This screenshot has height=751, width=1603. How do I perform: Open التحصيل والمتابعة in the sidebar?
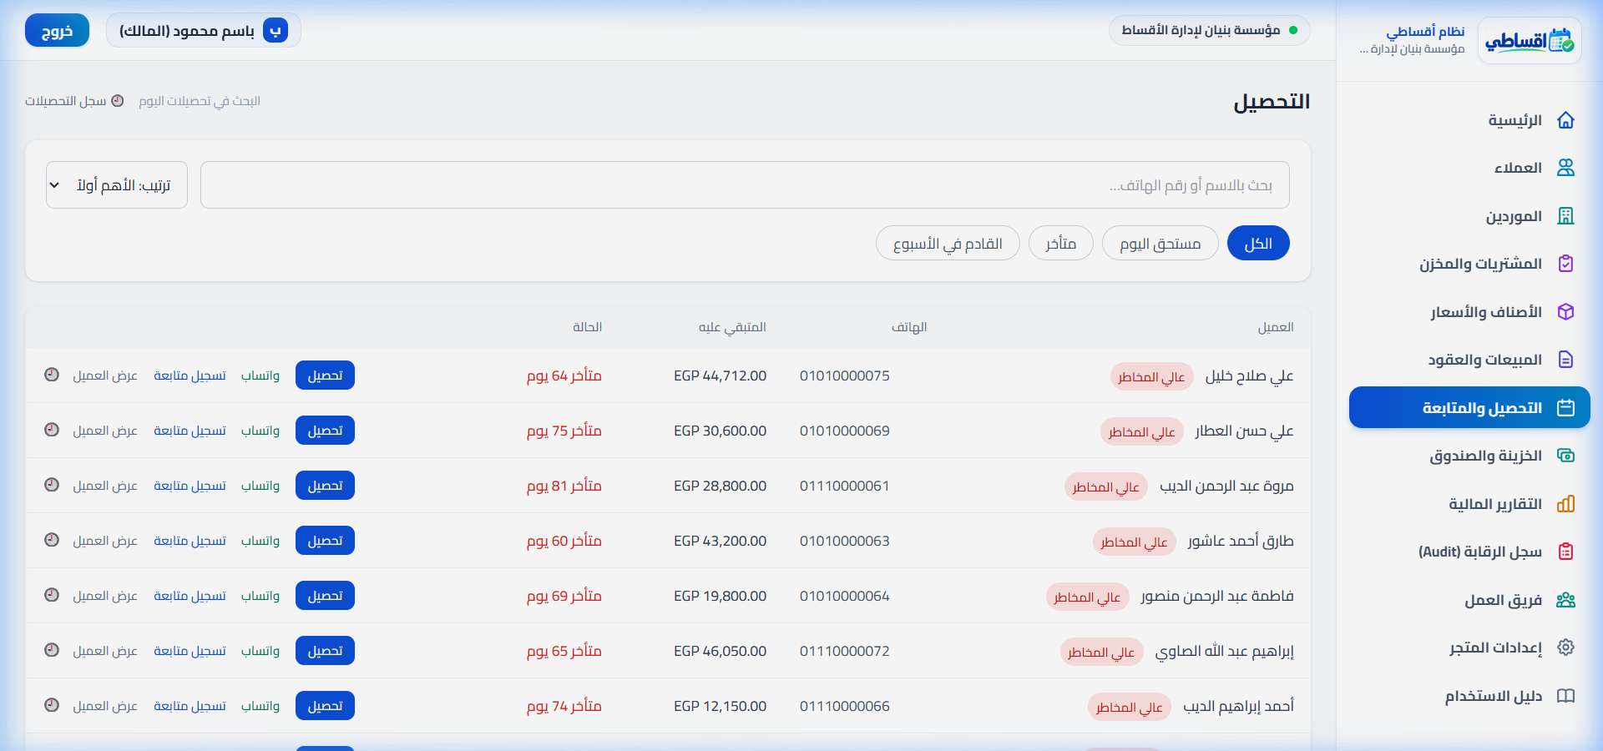tap(1469, 407)
